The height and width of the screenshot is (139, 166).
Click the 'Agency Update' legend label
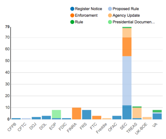pyautogui.click(x=126, y=16)
